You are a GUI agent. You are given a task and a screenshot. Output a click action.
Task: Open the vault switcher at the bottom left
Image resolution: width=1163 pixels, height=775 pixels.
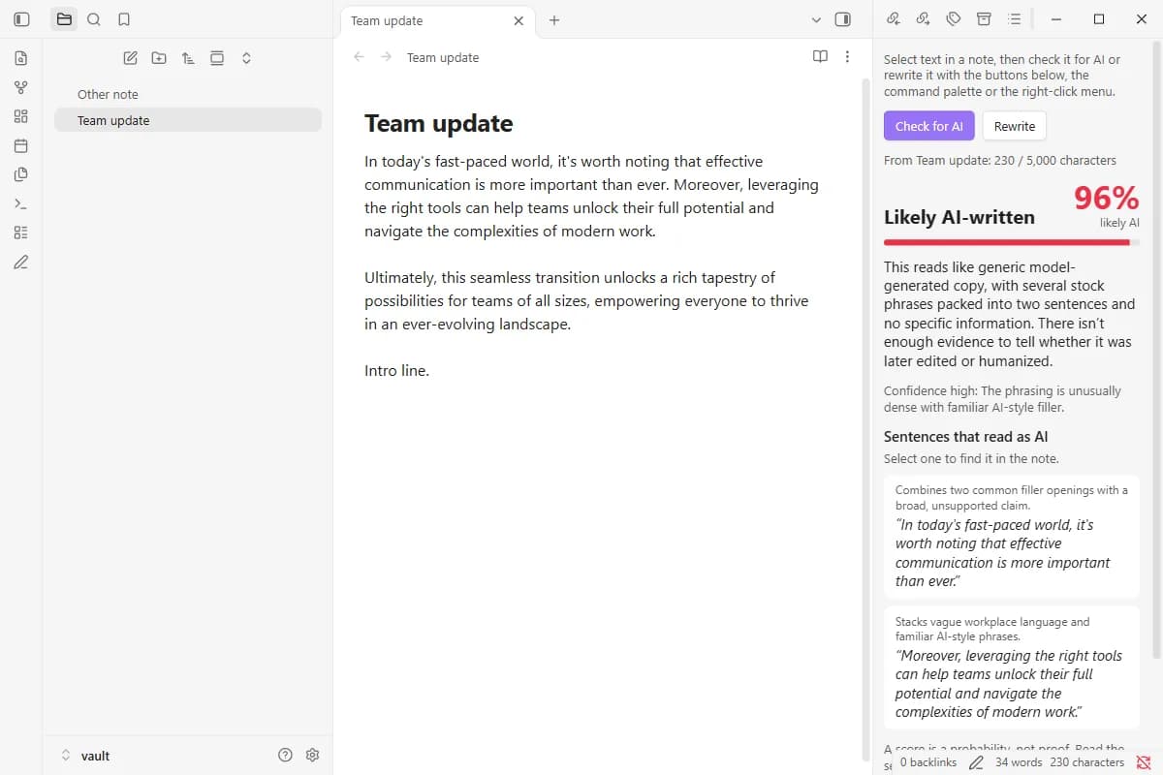[85, 756]
